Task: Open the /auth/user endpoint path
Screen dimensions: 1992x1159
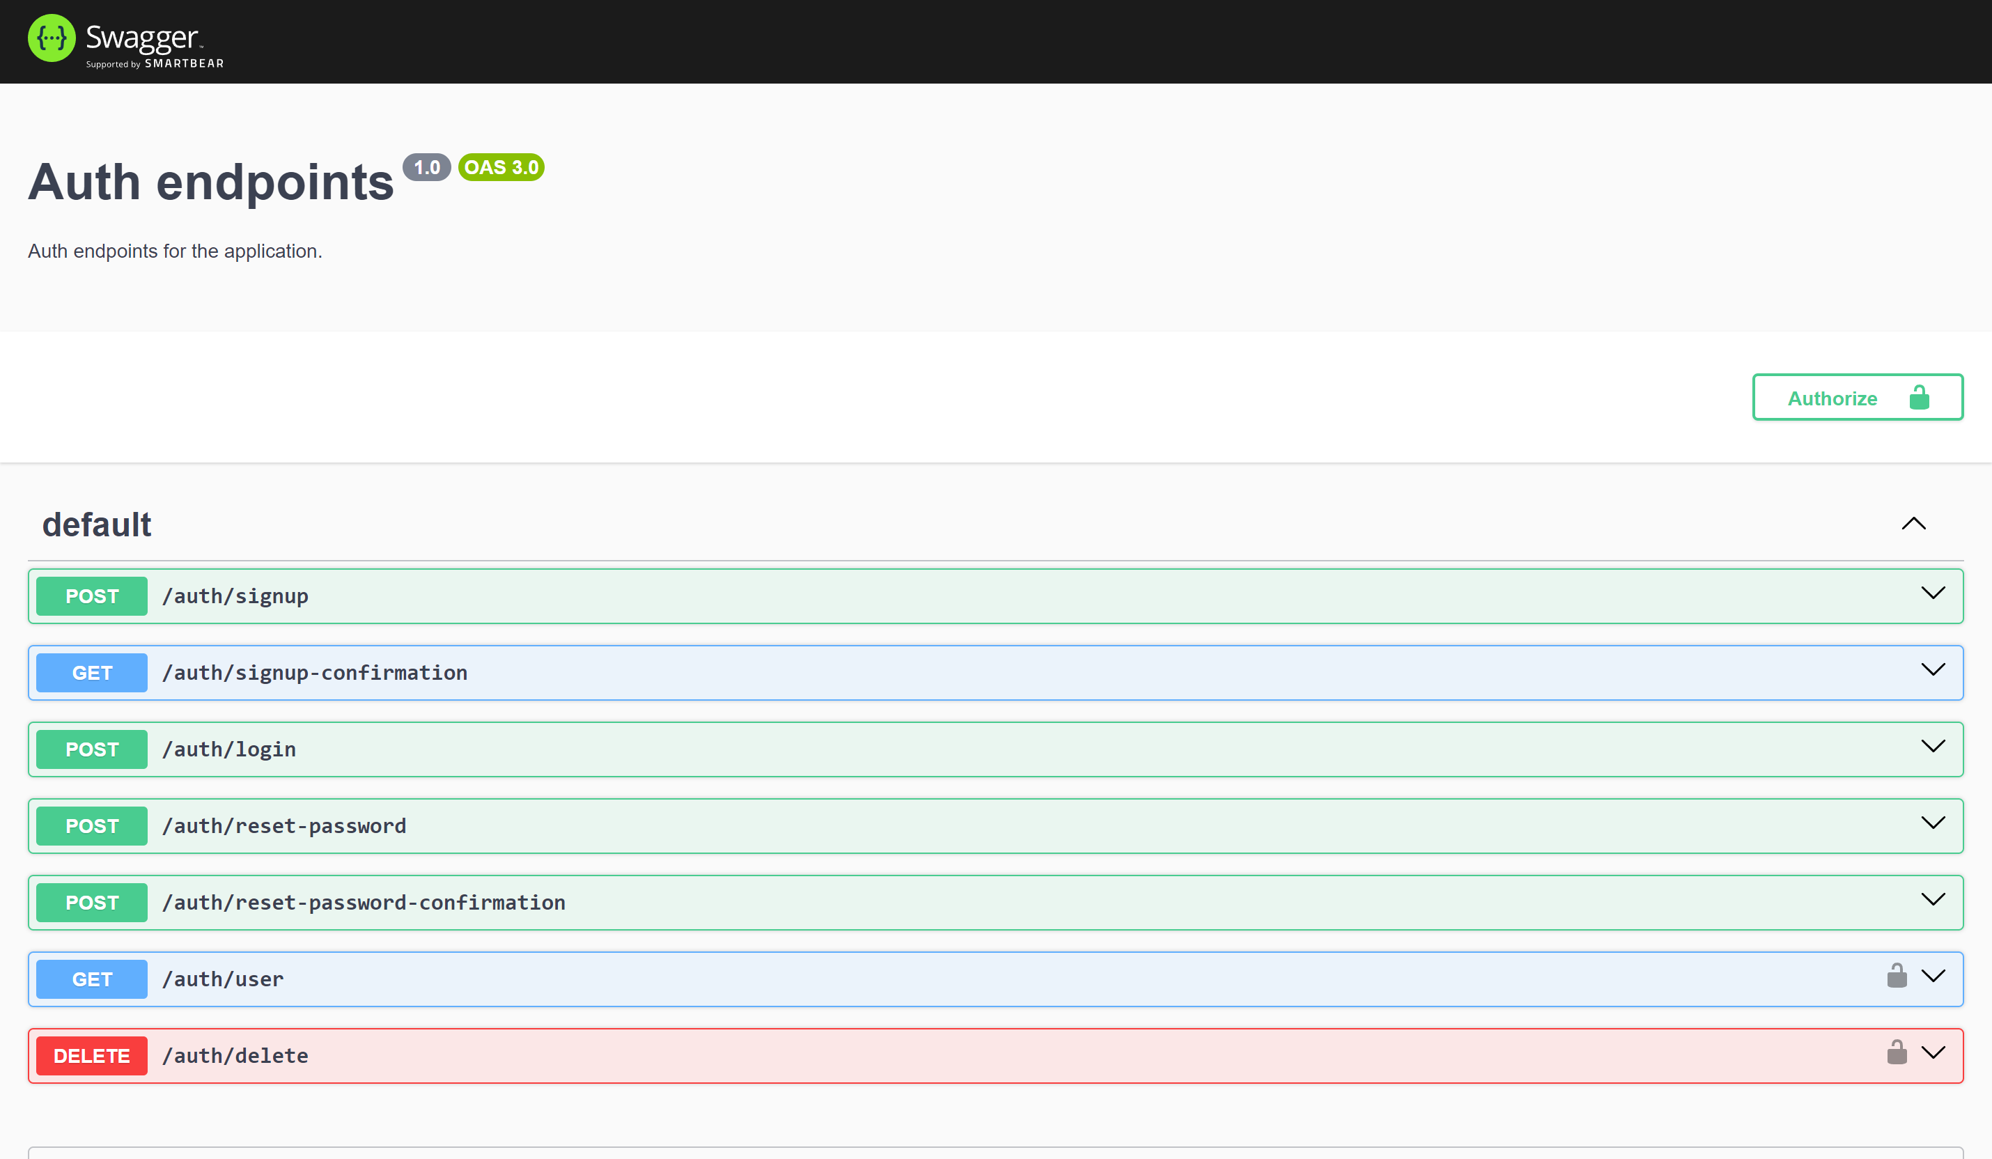Action: click(223, 979)
